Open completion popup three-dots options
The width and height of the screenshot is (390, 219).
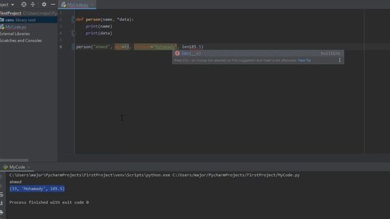[340, 60]
